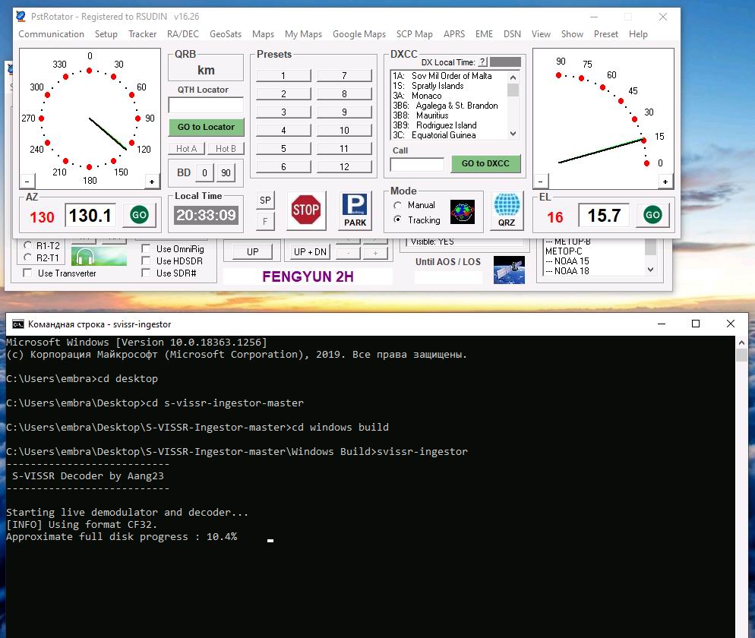Enable the Use Transverter checkbox
This screenshot has width=755, height=638.
coord(27,273)
